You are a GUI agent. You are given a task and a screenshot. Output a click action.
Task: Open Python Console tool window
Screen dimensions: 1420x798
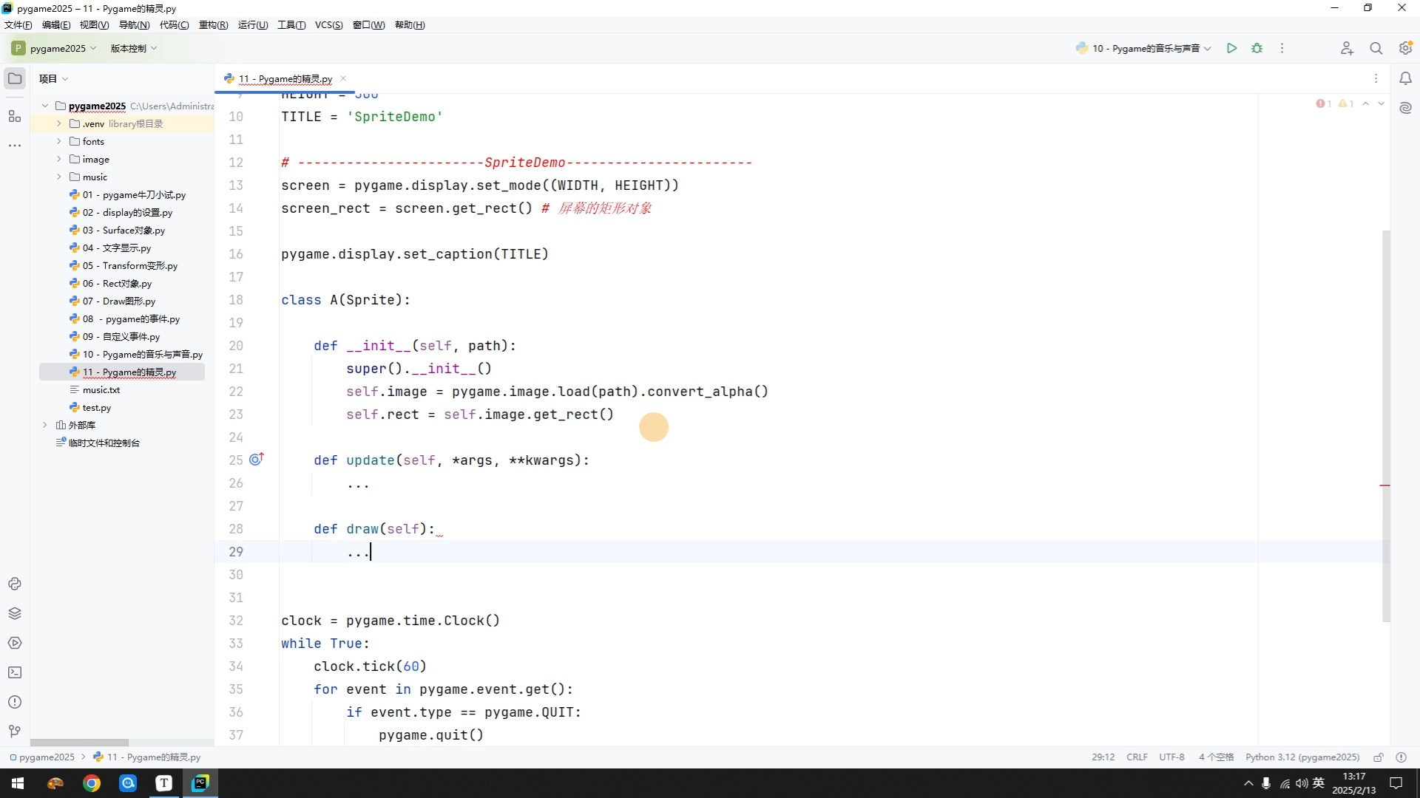point(15,584)
